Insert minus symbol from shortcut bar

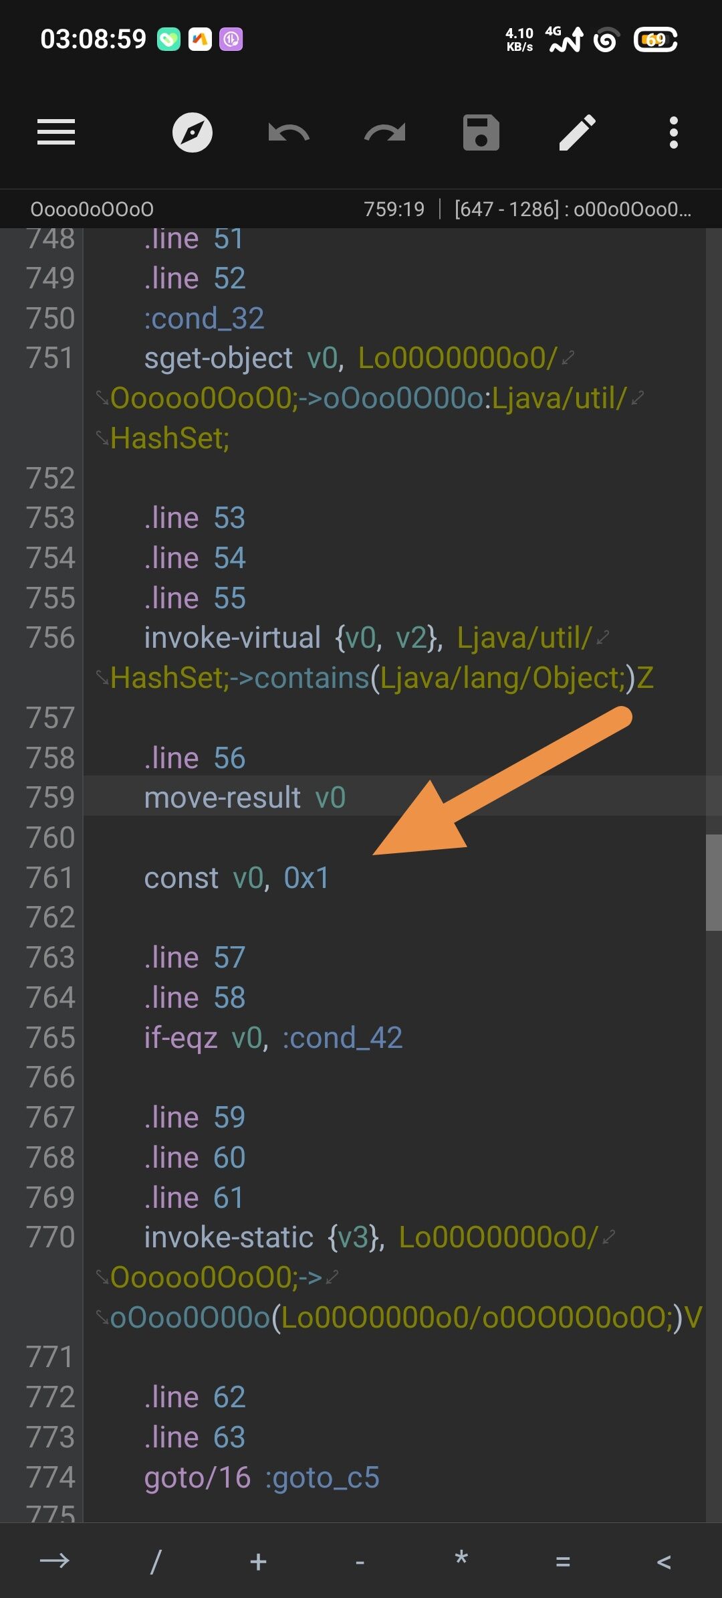click(x=360, y=1563)
